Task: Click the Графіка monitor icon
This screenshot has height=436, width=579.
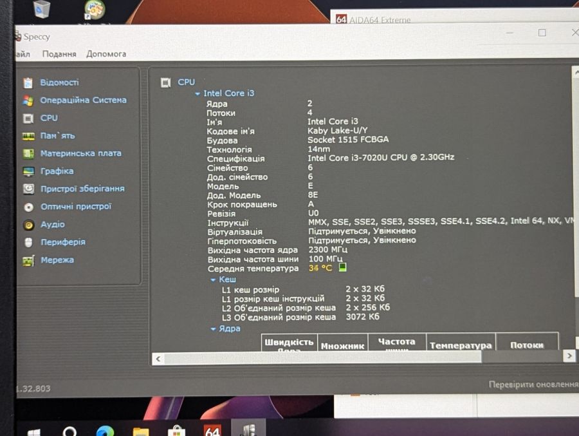Action: pyautogui.click(x=28, y=171)
